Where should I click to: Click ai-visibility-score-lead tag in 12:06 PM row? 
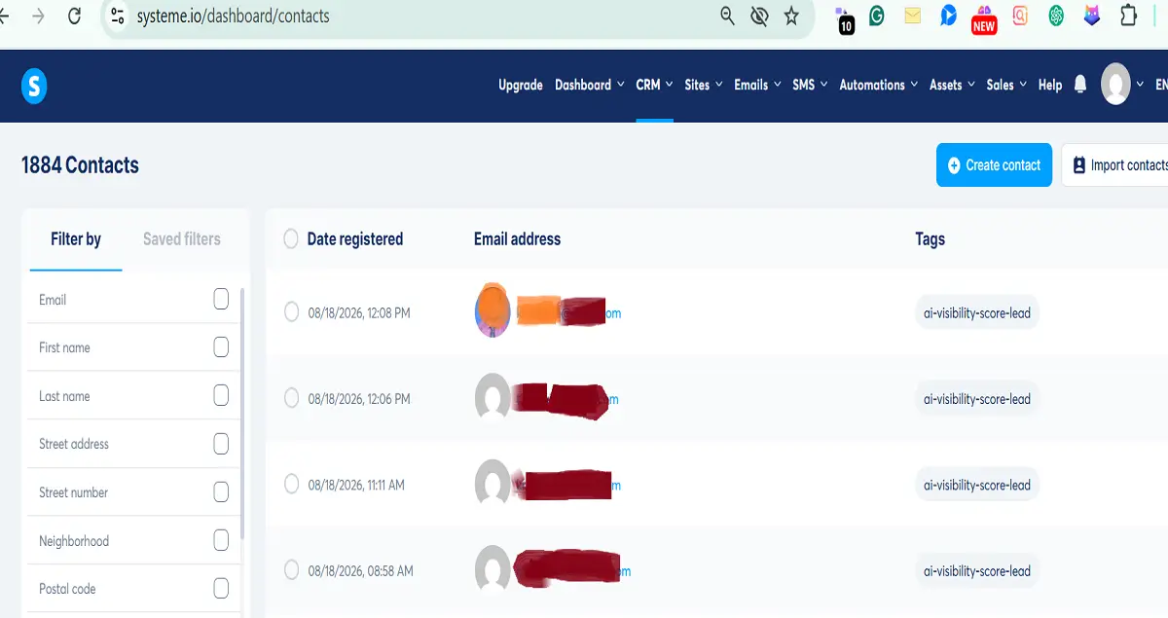coord(977,399)
